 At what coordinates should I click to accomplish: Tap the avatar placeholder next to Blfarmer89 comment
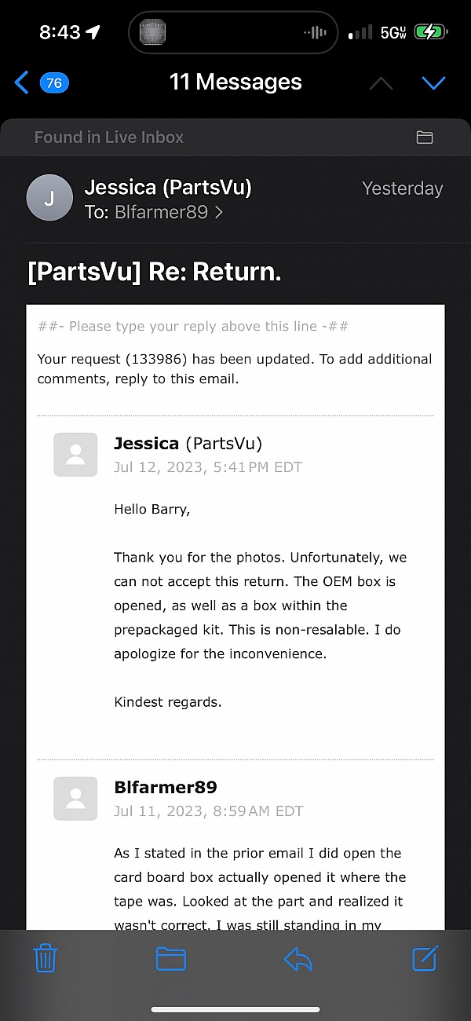[75, 798]
